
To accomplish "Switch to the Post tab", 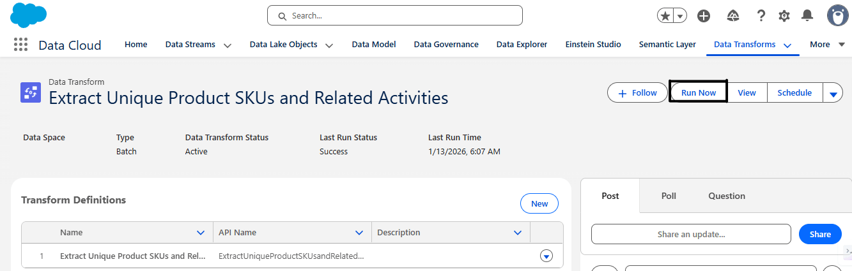I will [610, 196].
